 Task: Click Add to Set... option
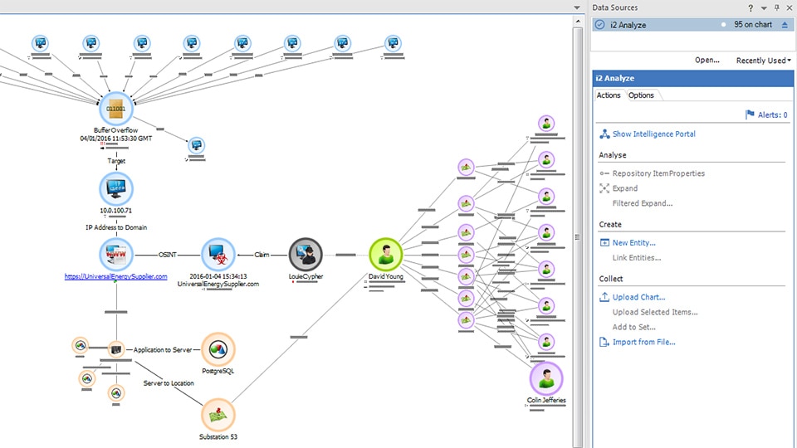tap(633, 327)
